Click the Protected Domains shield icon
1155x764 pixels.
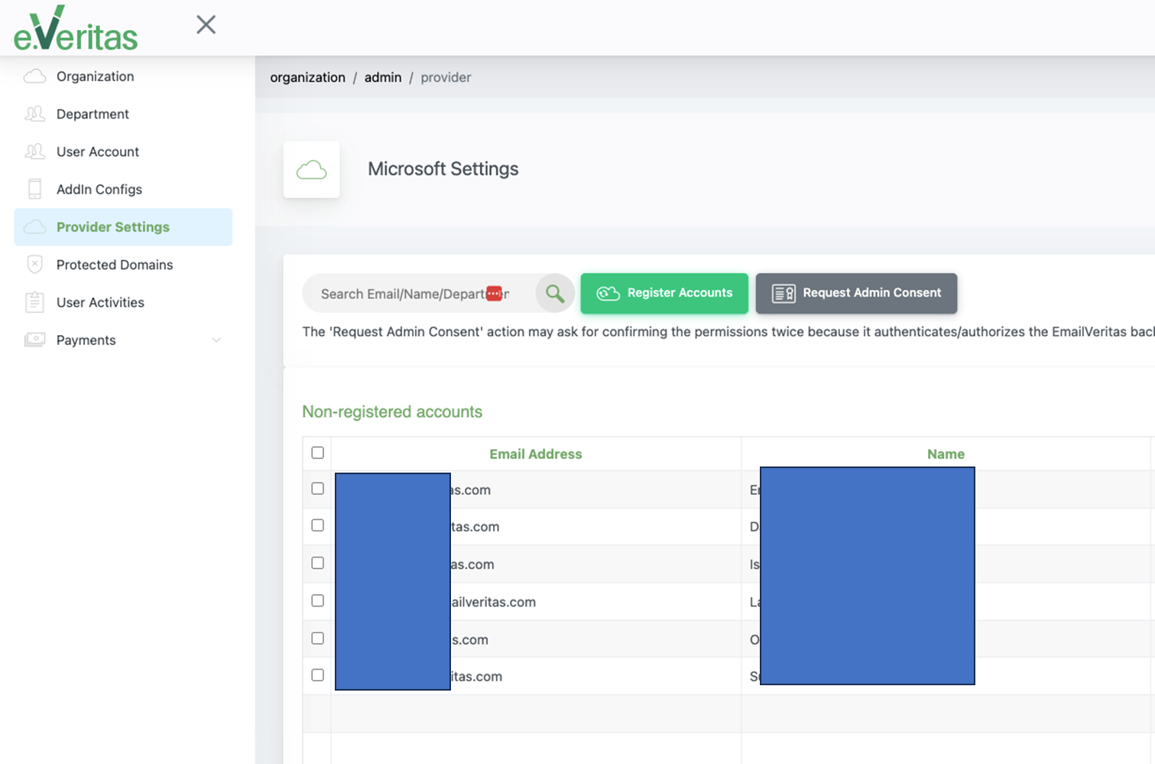click(34, 265)
